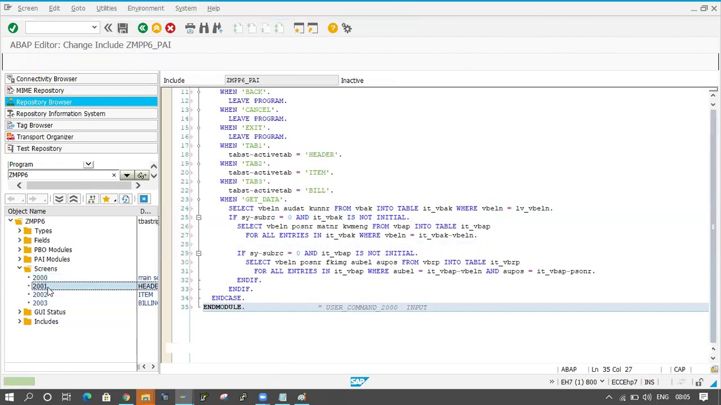Open Customize Local Layout gear icon

point(347,28)
